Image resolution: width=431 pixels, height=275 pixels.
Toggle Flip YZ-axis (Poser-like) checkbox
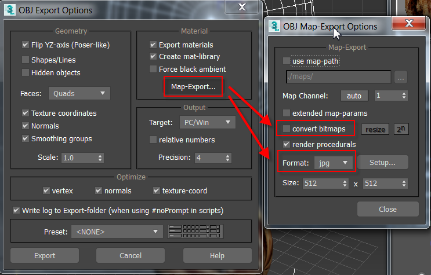click(26, 45)
